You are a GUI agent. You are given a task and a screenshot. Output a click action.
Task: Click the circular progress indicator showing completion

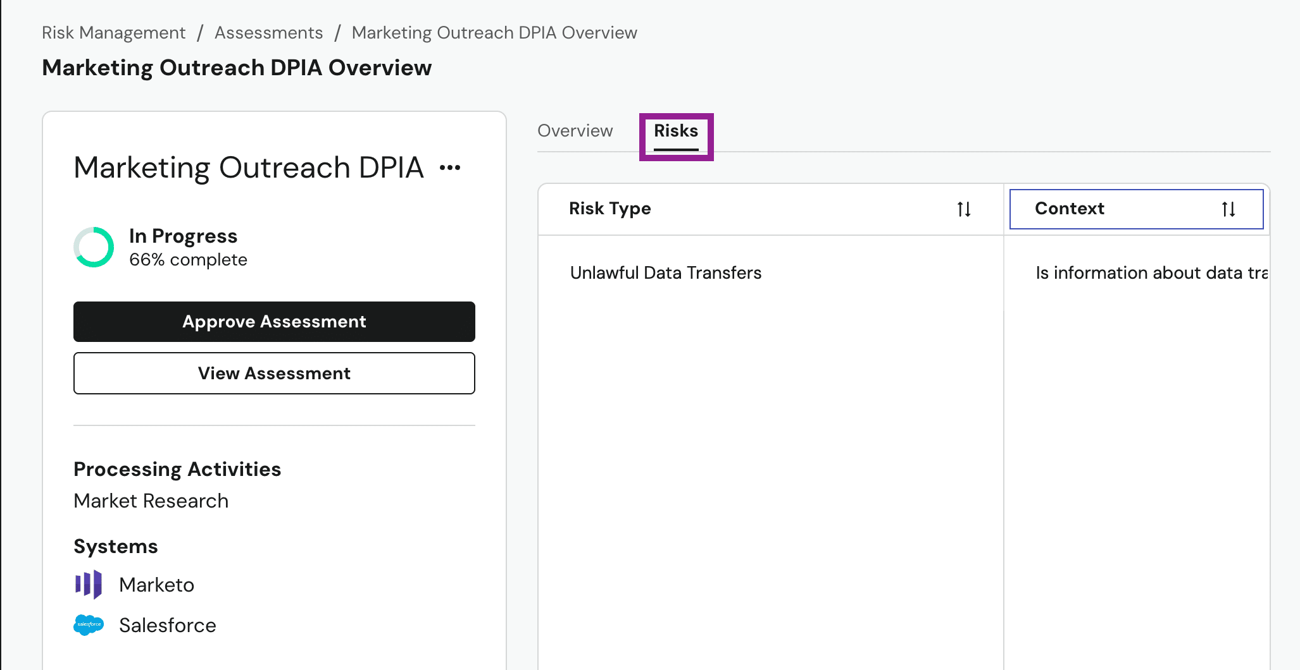(x=93, y=247)
